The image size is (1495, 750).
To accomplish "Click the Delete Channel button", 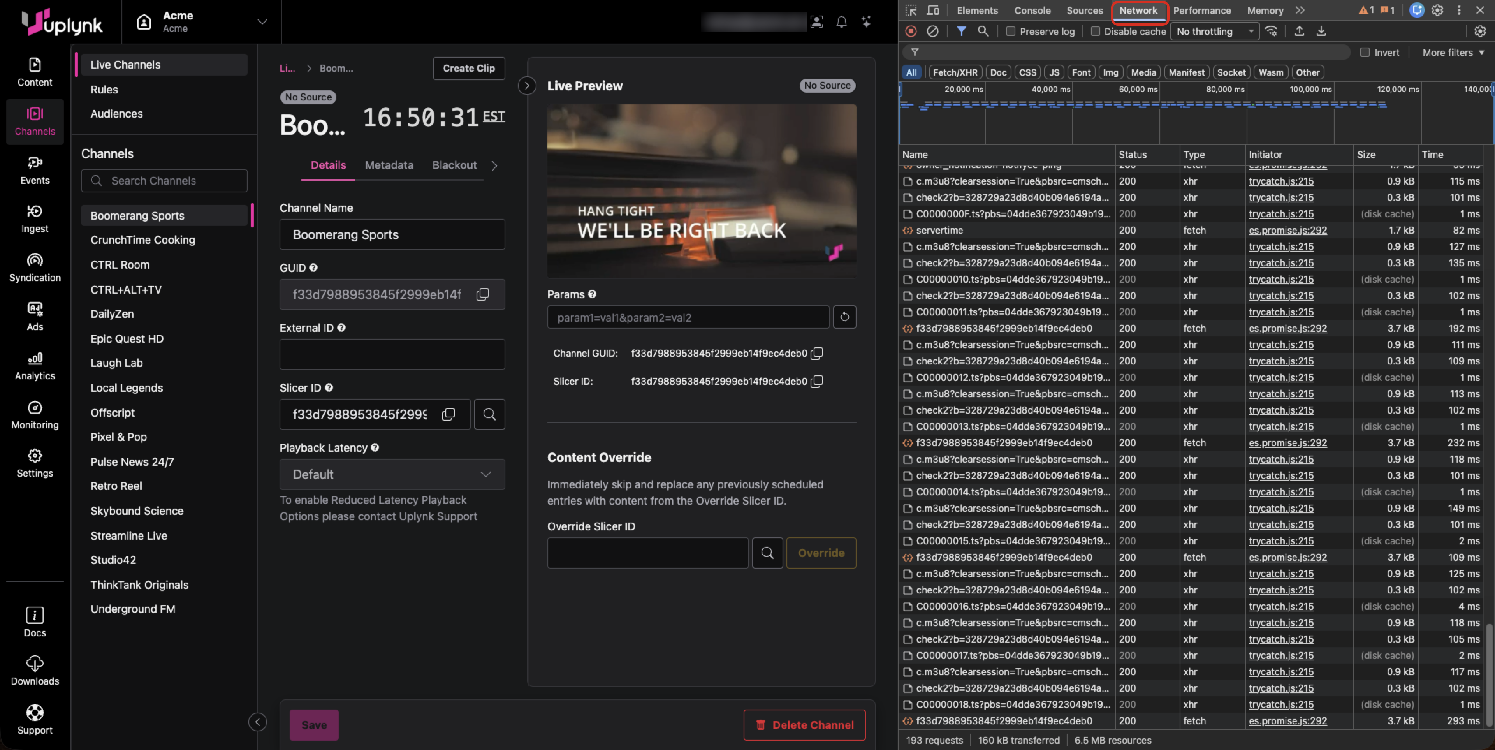I will 804,724.
